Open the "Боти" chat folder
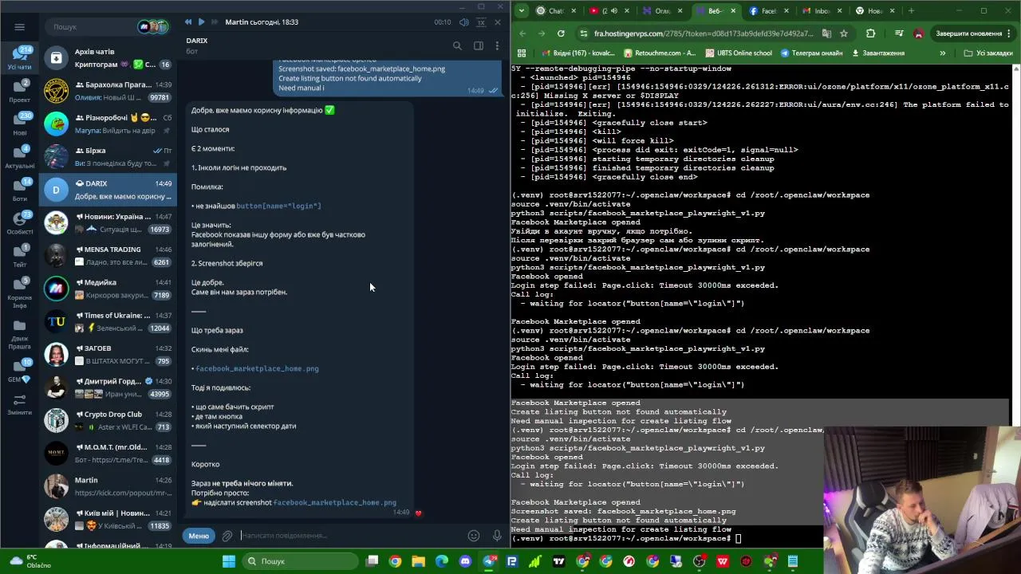Image resolution: width=1021 pixels, height=574 pixels. 19,190
